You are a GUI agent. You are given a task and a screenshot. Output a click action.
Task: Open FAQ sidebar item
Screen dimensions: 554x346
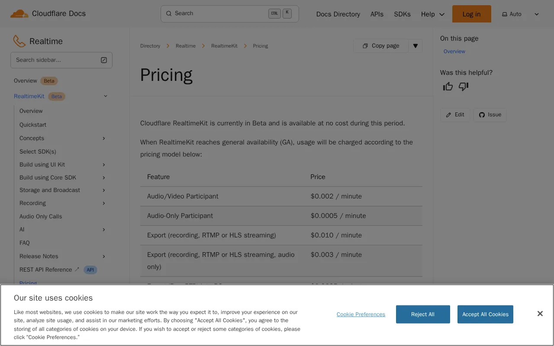click(25, 243)
